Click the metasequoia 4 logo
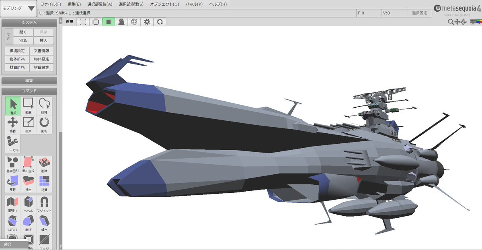This screenshot has height=250, width=482. point(457,8)
